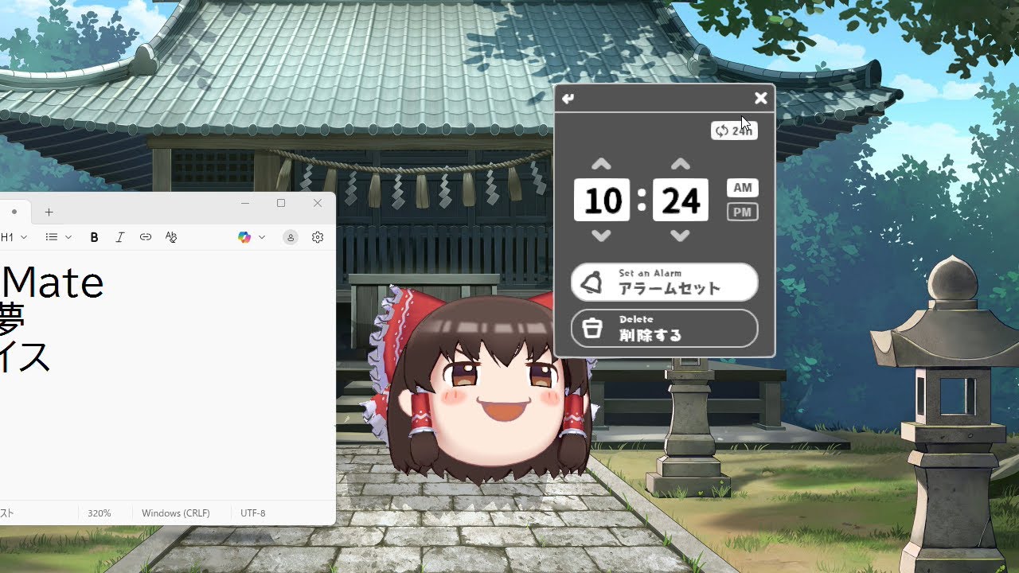Clear formatting icon in Notepad toolbar

pyautogui.click(x=171, y=237)
